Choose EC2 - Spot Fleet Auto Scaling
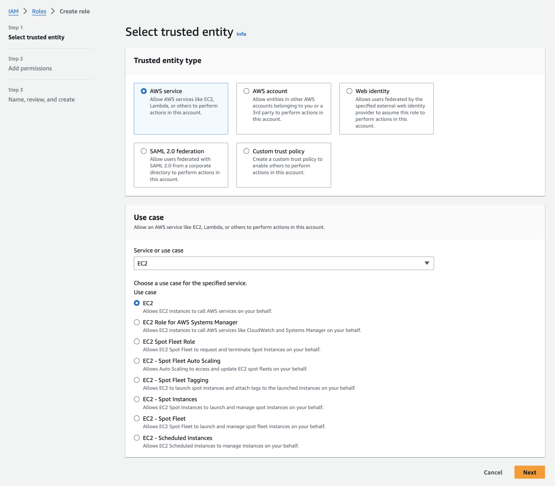Screen dimensions: 555x486 click(137, 361)
